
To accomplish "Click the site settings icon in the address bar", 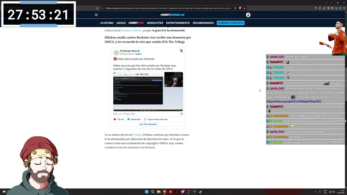I will 102,8.
